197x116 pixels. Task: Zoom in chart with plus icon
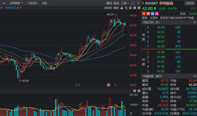(x=130, y=8)
